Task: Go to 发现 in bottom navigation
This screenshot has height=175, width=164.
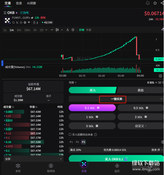Action: (x=18, y=168)
